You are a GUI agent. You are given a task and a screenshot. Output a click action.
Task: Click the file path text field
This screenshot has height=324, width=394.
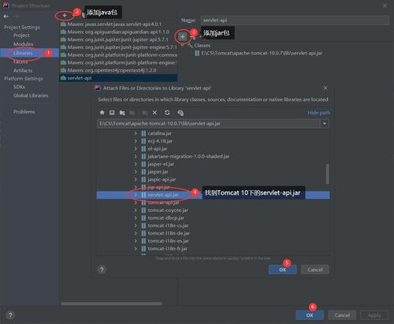click(x=209, y=124)
